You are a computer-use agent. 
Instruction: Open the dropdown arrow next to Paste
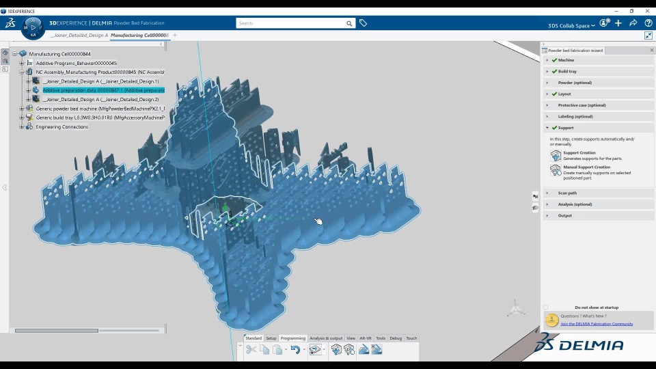click(286, 349)
